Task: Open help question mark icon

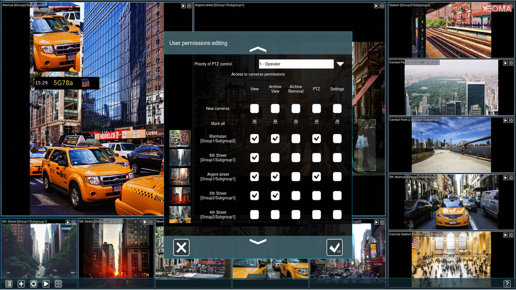Action: click(x=507, y=283)
